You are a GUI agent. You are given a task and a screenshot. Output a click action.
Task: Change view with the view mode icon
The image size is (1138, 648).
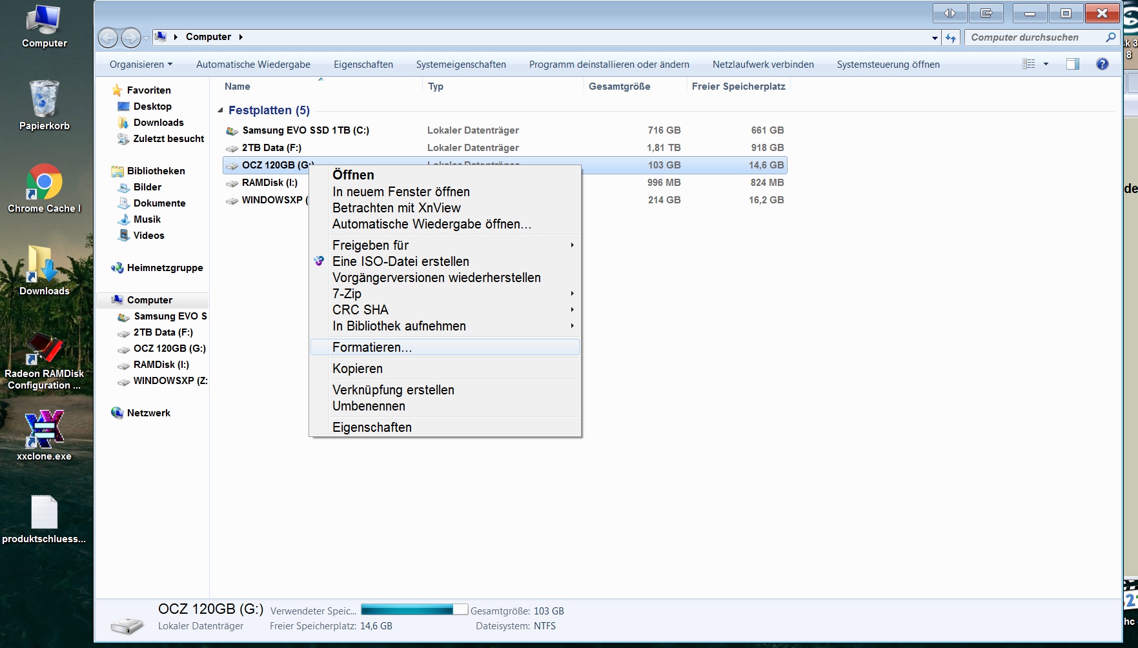(1029, 64)
